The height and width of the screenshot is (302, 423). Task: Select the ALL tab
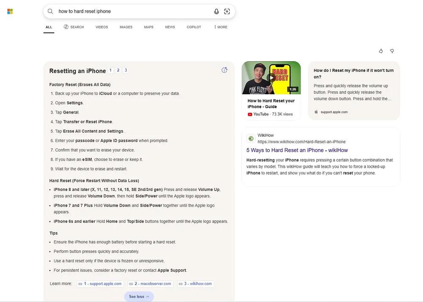tap(49, 27)
